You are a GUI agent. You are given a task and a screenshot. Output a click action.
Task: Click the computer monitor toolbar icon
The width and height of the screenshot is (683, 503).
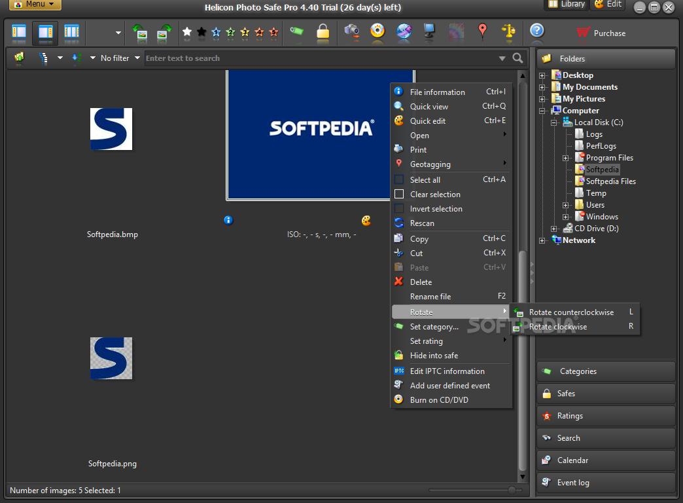429,31
